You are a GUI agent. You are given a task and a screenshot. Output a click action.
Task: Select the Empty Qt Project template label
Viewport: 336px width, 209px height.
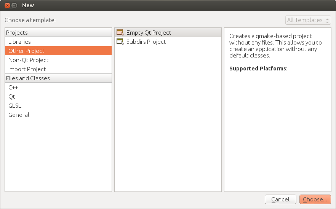point(149,33)
